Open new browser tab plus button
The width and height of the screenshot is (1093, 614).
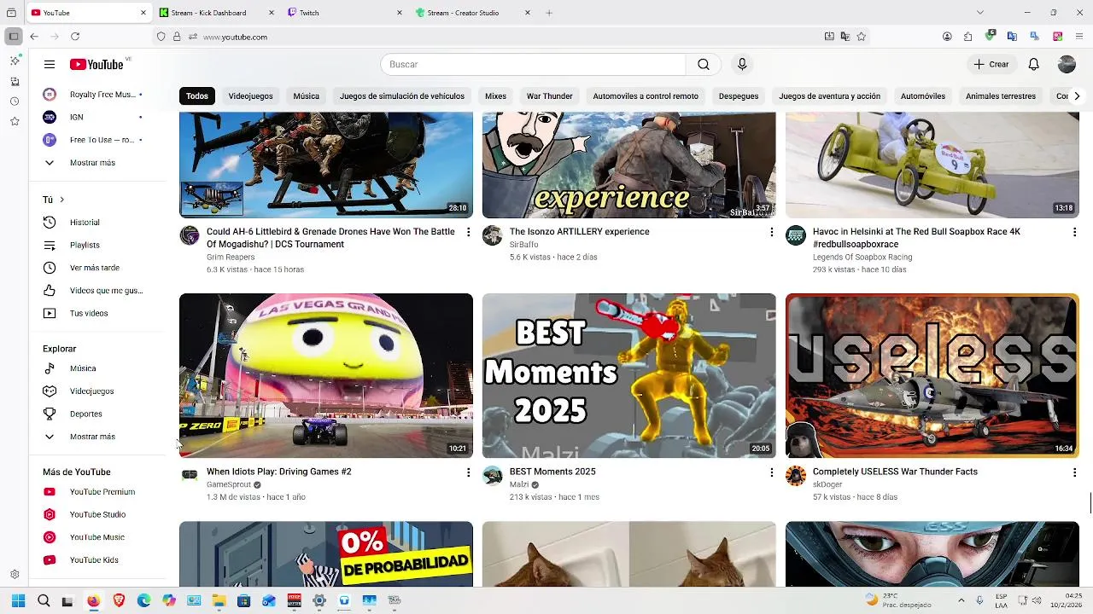pos(549,13)
